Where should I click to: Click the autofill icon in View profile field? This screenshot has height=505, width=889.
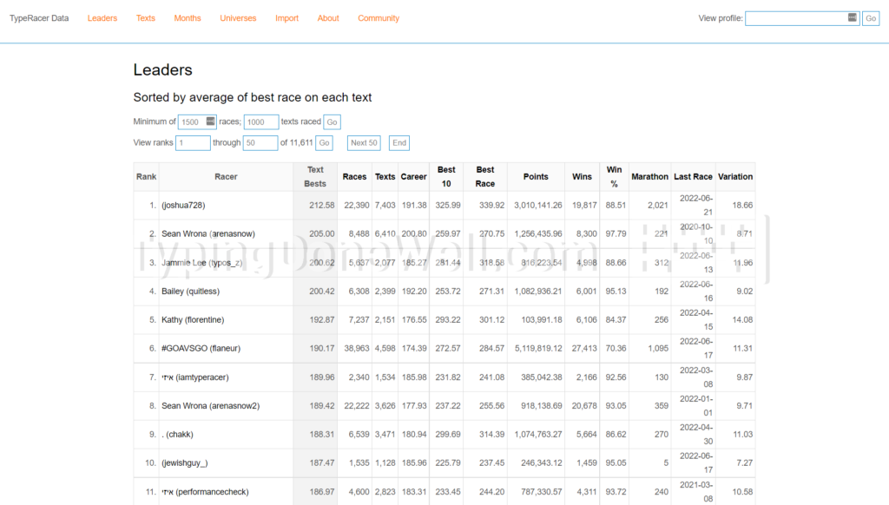pyautogui.click(x=853, y=17)
